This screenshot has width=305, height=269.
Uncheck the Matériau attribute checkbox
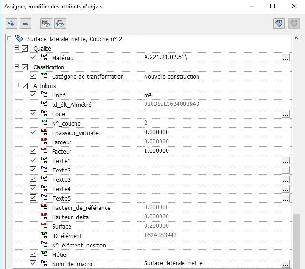point(33,57)
